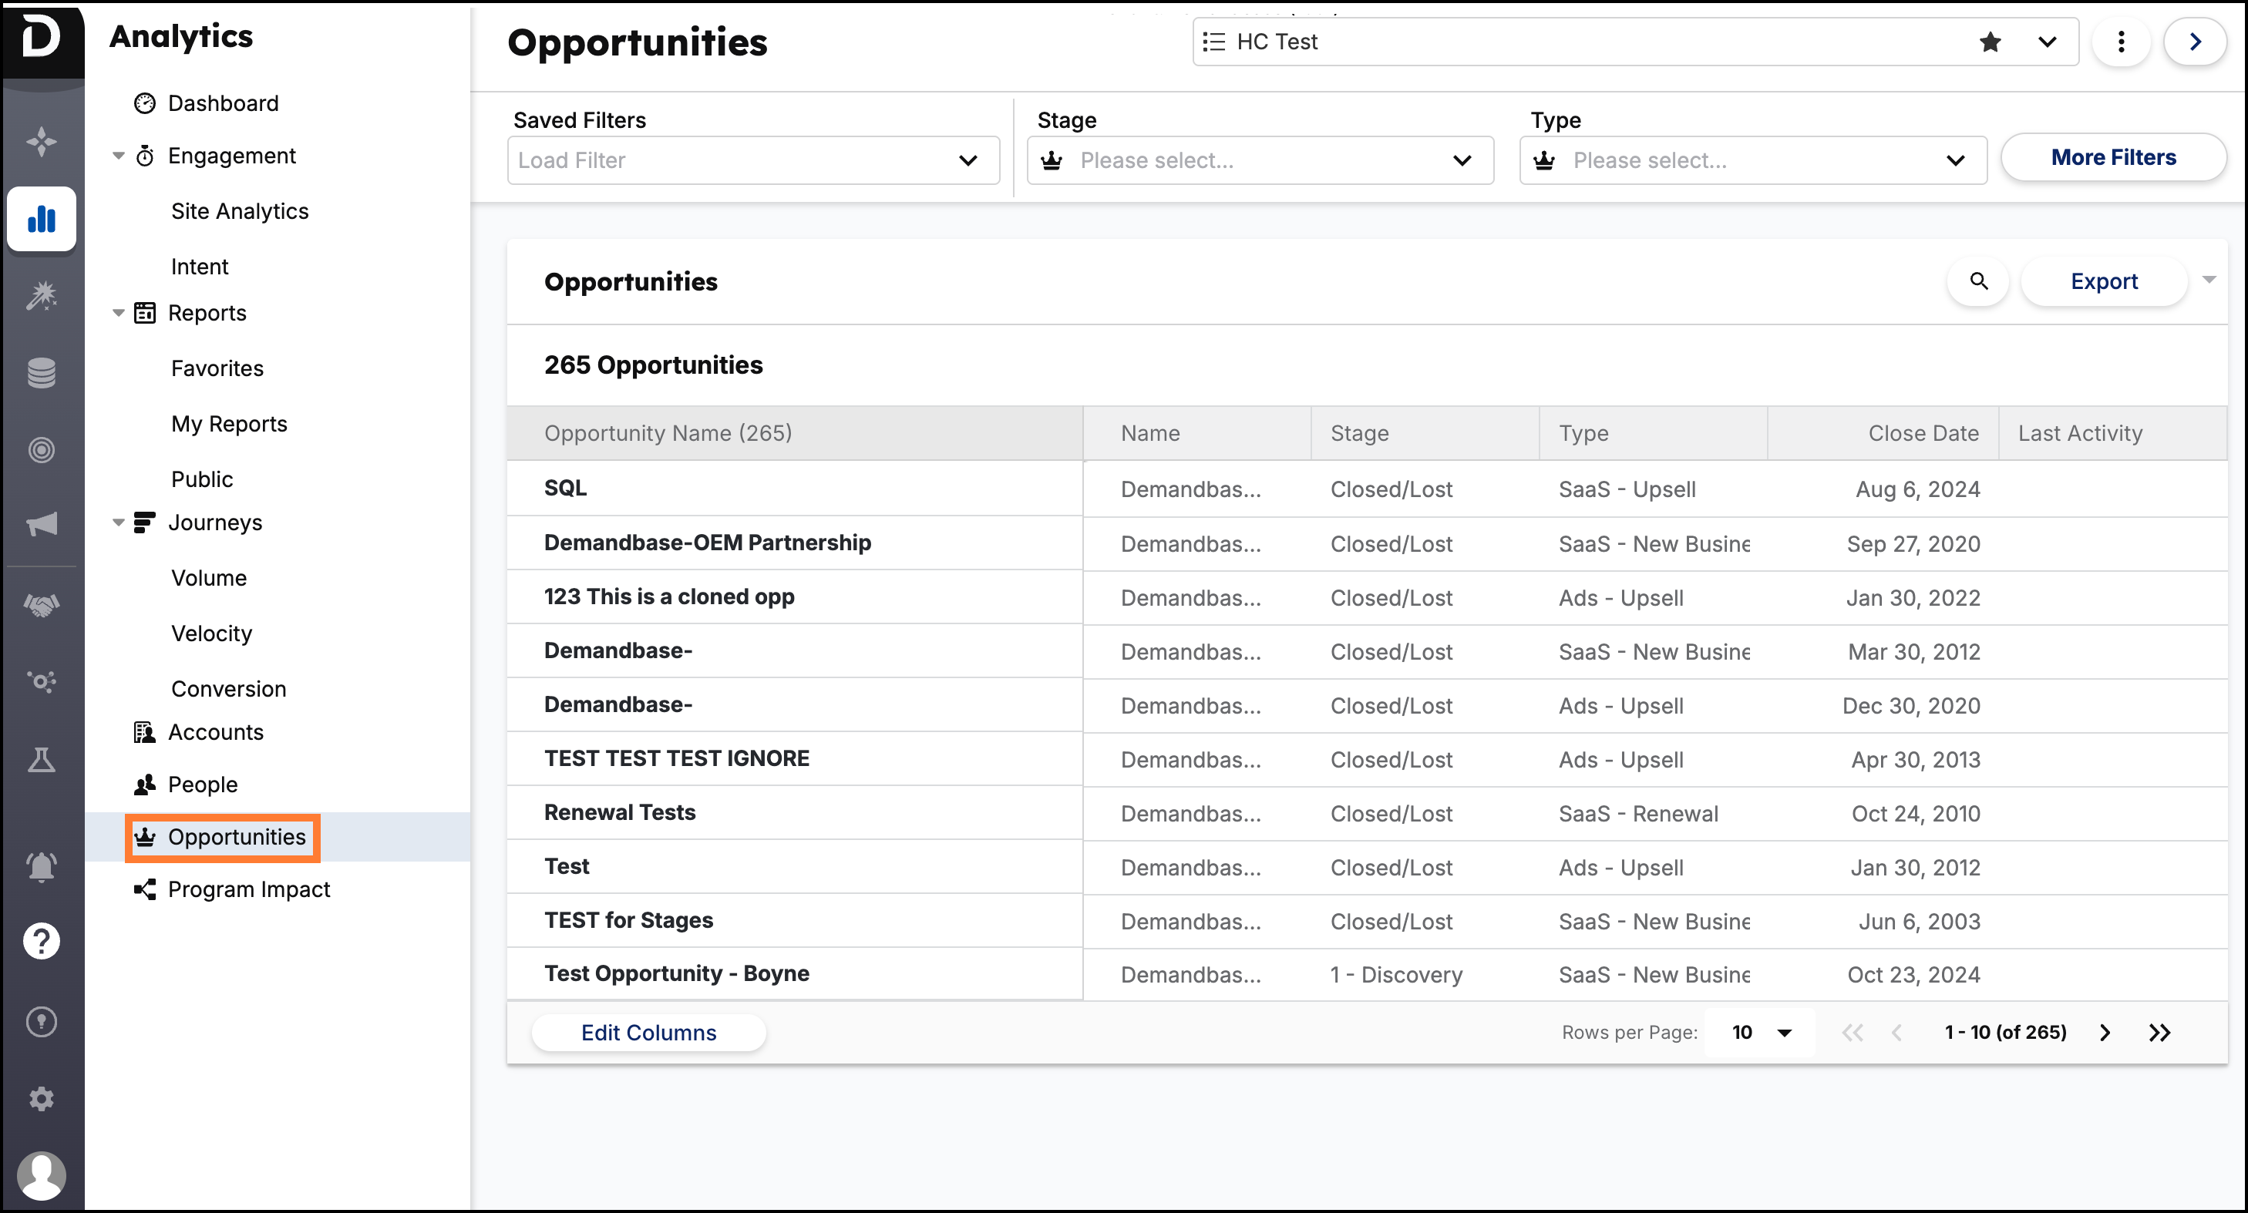Open 123 This is a cloned opp
2248x1213 pixels.
pyautogui.click(x=669, y=597)
